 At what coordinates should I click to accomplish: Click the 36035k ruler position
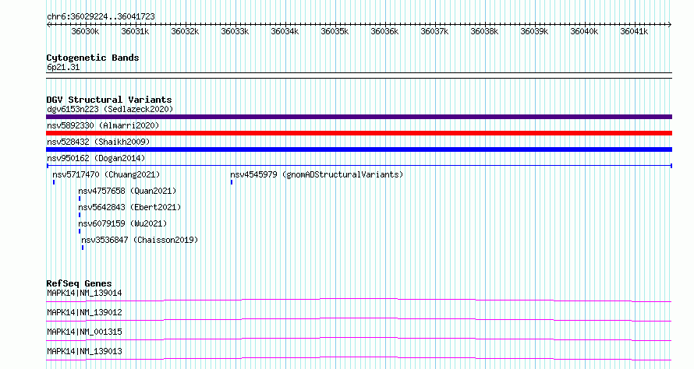pyautogui.click(x=335, y=31)
